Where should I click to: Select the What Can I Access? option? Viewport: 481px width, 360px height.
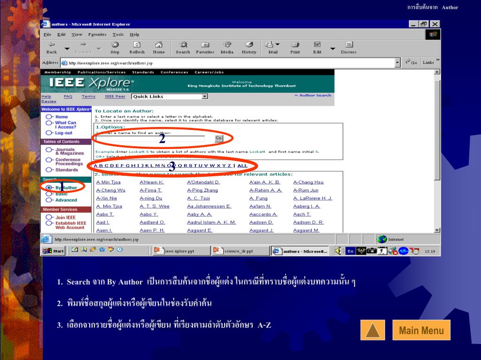(49, 123)
